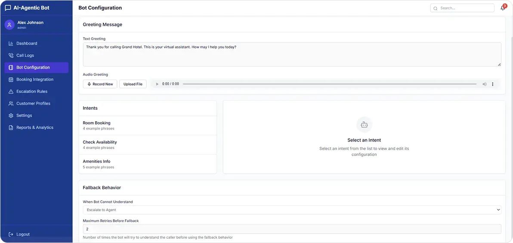
Task: Click the AI-Agentic Bot chat logo icon
Action: (x=8, y=8)
